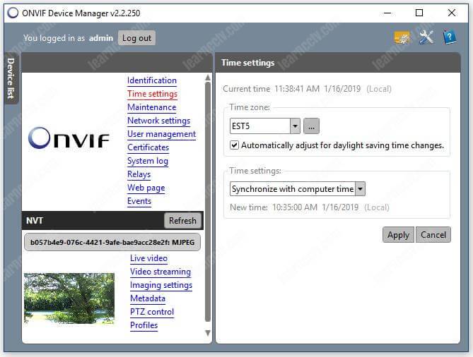The height and width of the screenshot is (357, 473).
Task: Open the System log
Action: point(148,161)
